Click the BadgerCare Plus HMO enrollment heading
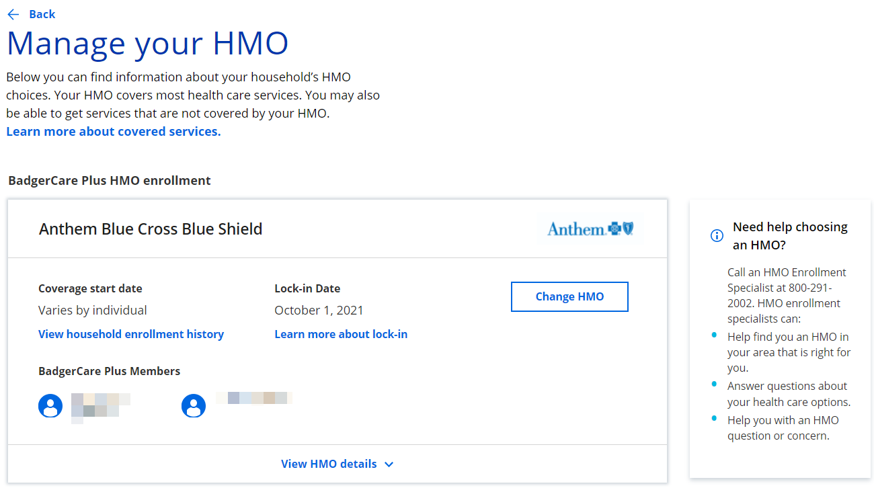Image resolution: width=874 pixels, height=488 pixels. tap(110, 181)
